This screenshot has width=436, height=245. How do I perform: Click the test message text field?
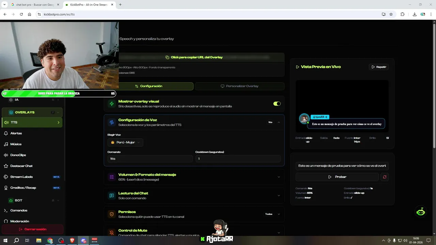pos(342,166)
